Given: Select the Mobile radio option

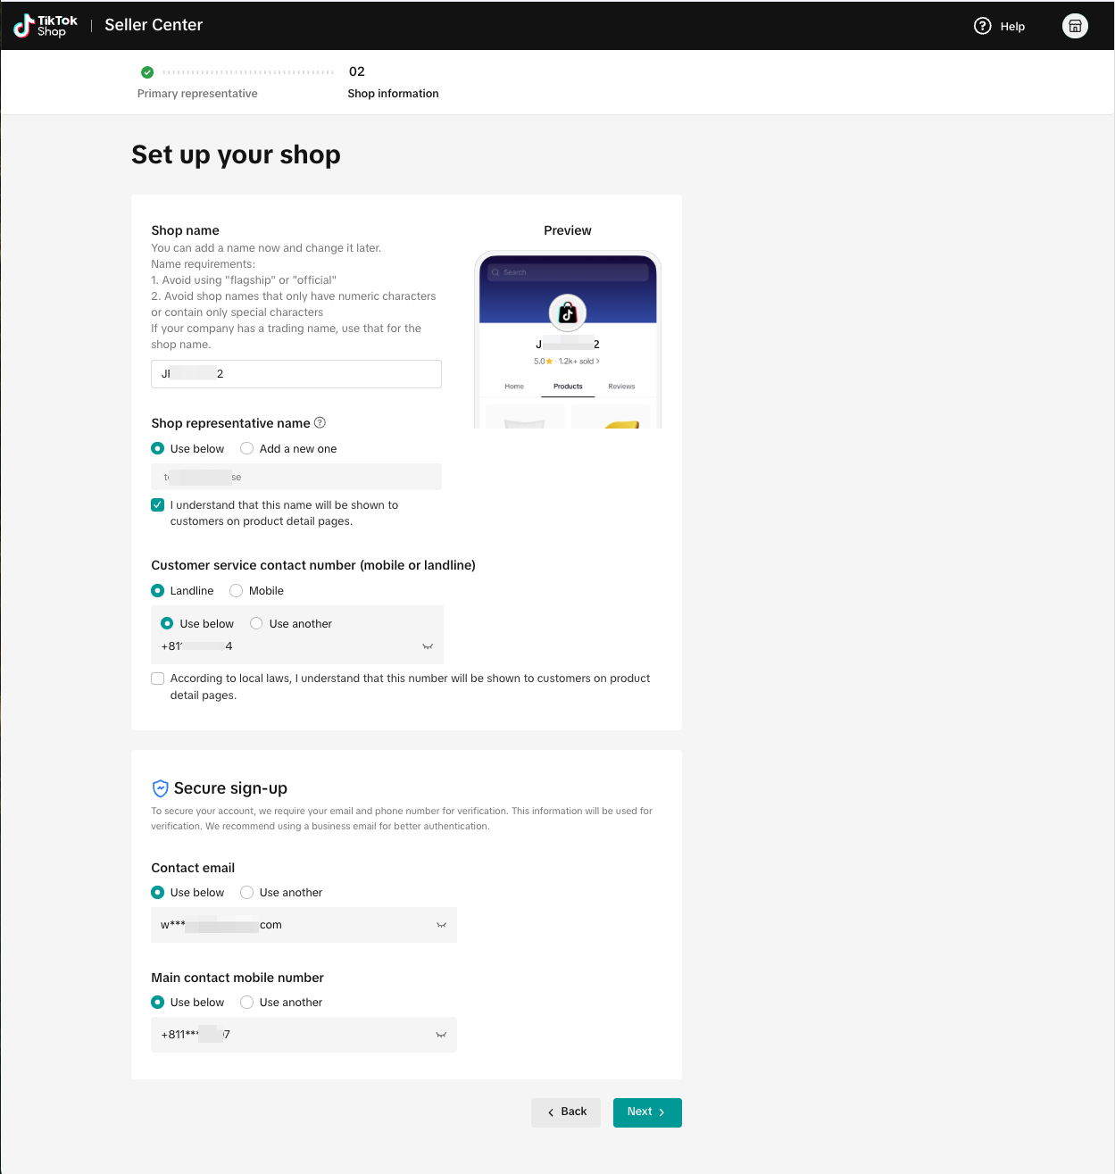Looking at the screenshot, I should click(x=237, y=591).
